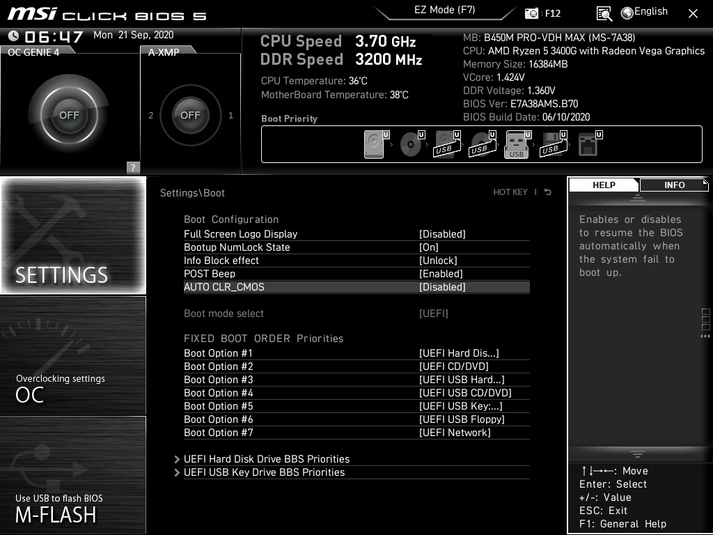Click the A-XMP tab label
Screen dimensions: 713x535
click(x=164, y=52)
